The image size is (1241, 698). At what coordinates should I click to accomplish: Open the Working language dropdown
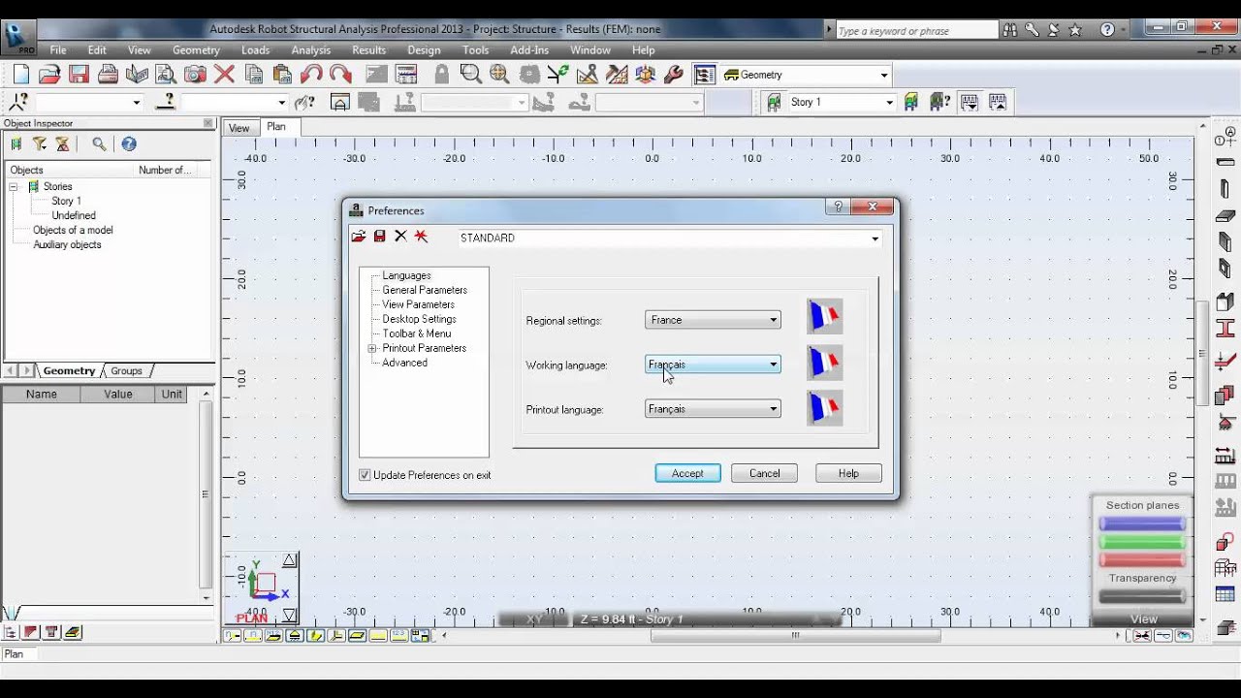pyautogui.click(x=713, y=365)
